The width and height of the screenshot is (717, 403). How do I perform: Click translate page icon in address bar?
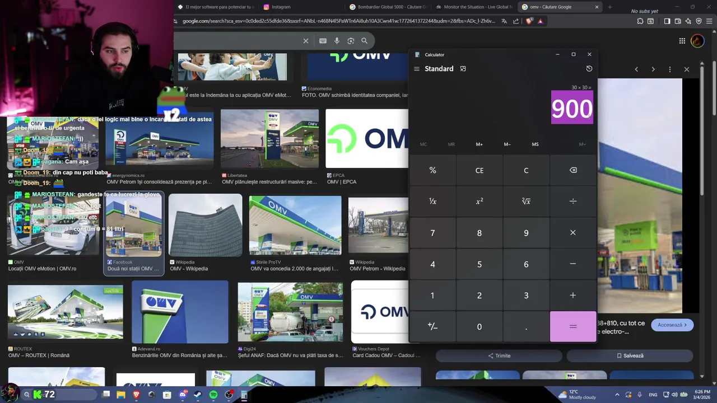pyautogui.click(x=504, y=21)
